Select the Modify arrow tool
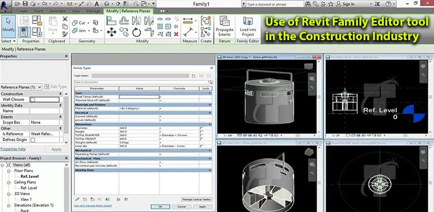 (8, 26)
